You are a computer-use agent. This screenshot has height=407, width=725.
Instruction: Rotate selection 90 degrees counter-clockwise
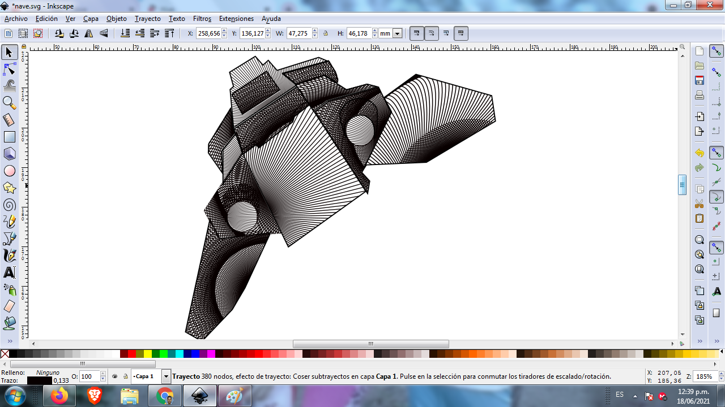pyautogui.click(x=59, y=33)
